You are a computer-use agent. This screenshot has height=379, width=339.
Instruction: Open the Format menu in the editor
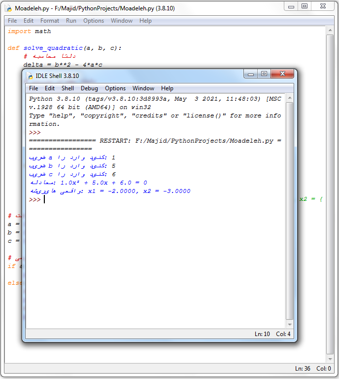click(50, 21)
